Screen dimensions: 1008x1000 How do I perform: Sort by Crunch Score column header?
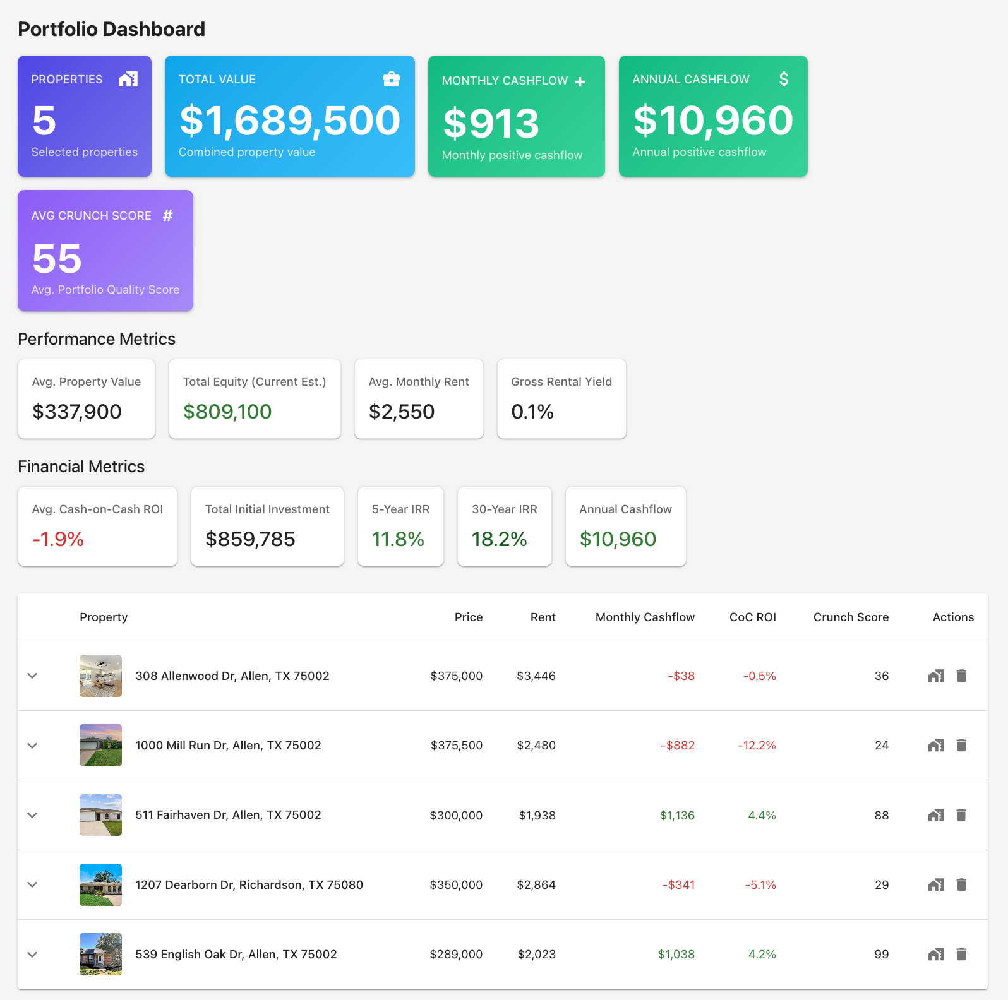point(850,617)
